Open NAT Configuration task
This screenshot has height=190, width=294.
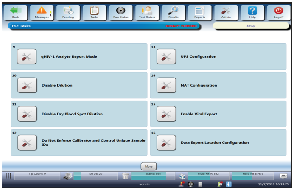pyautogui.click(x=166, y=85)
